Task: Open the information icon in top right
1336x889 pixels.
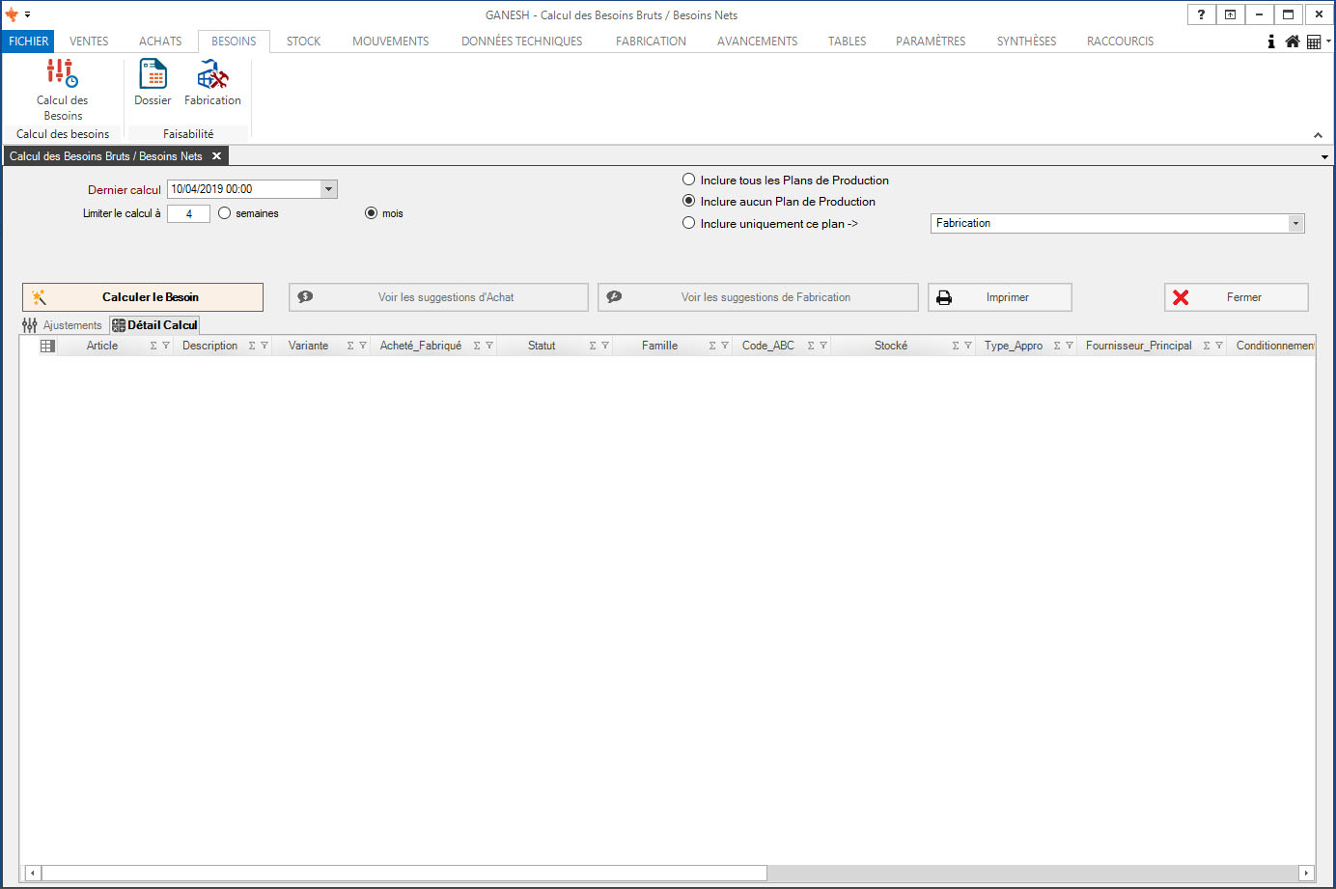Action: point(1271,42)
